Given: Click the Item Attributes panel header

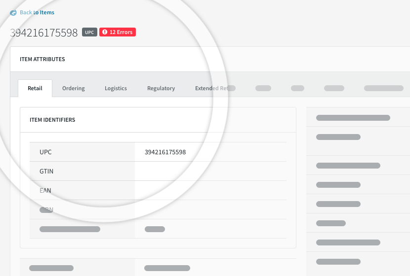Looking at the screenshot, I should [42, 59].
